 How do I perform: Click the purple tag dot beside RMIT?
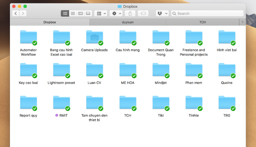click(x=57, y=115)
